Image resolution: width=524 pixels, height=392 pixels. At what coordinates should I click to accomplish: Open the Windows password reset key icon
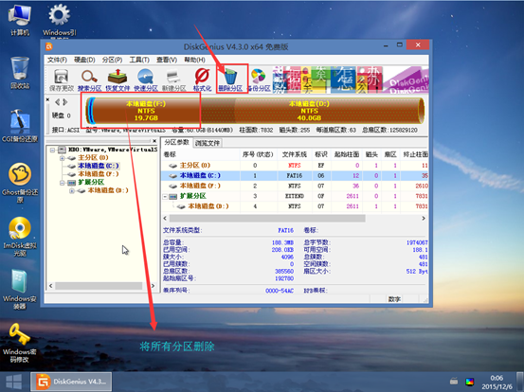[x=20, y=343]
